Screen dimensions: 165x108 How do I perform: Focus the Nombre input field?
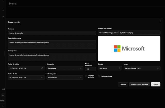coord(52,33)
